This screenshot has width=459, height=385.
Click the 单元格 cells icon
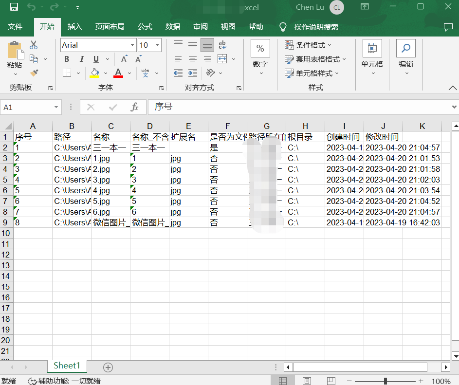point(372,49)
